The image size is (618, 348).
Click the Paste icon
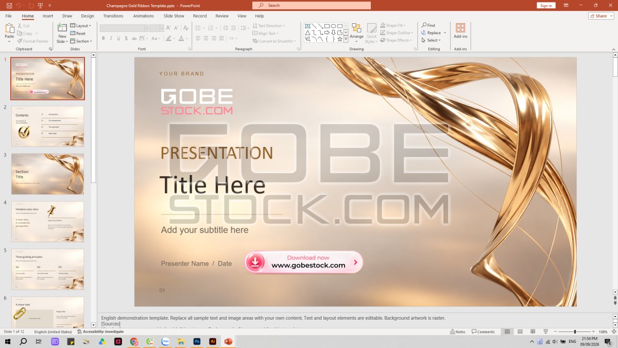[x=9, y=28]
